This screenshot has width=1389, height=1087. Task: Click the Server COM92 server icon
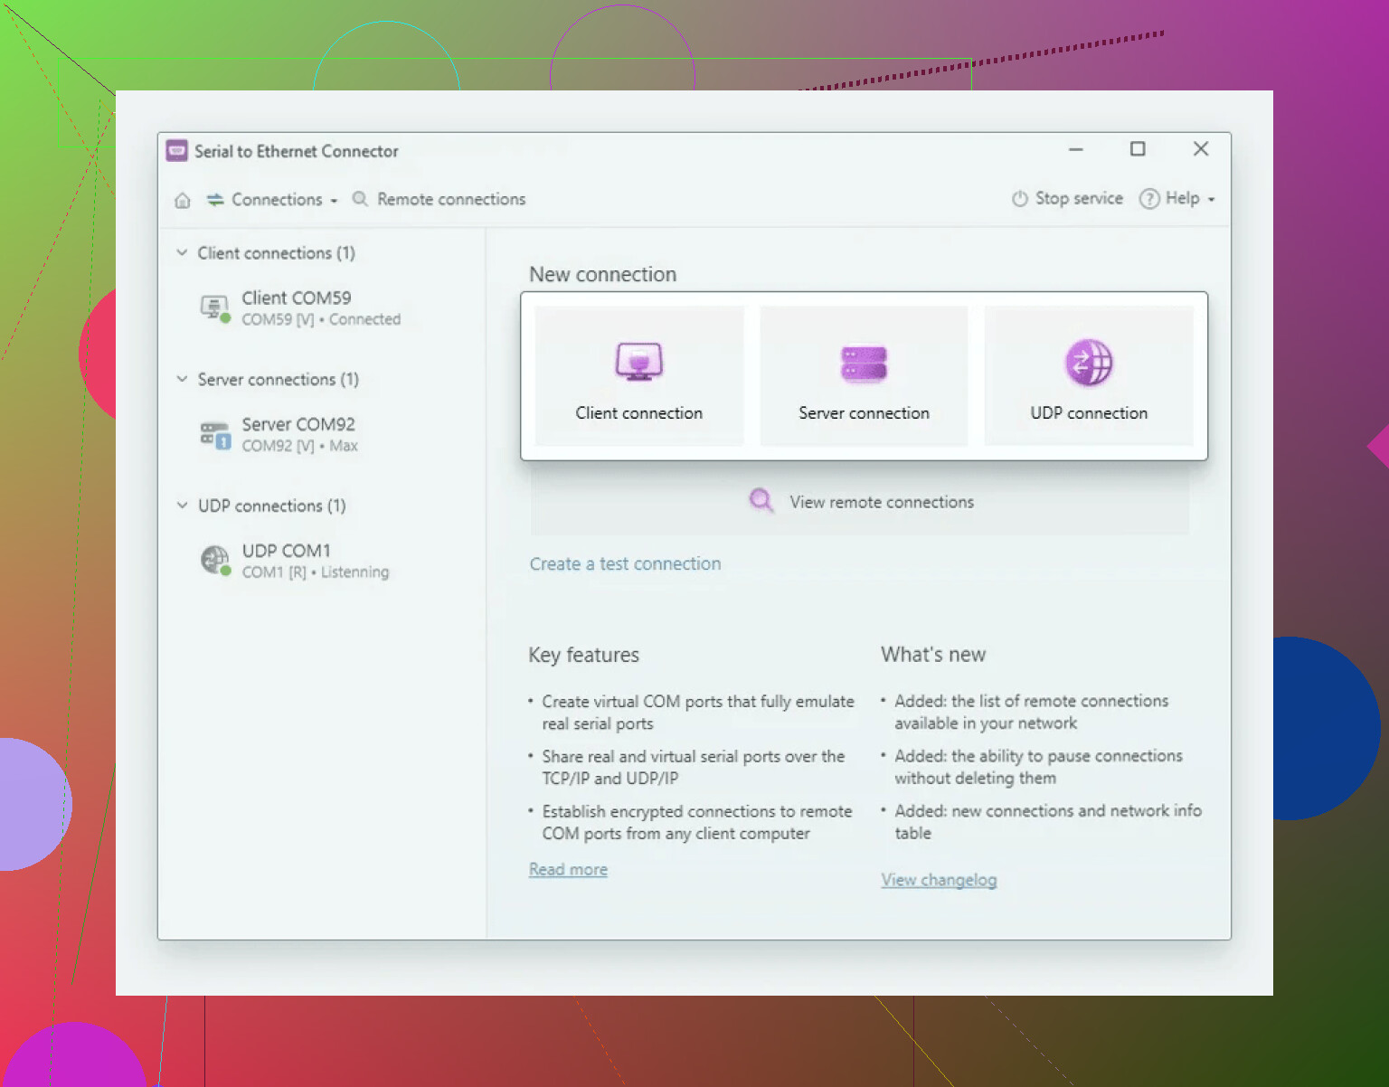click(x=215, y=435)
